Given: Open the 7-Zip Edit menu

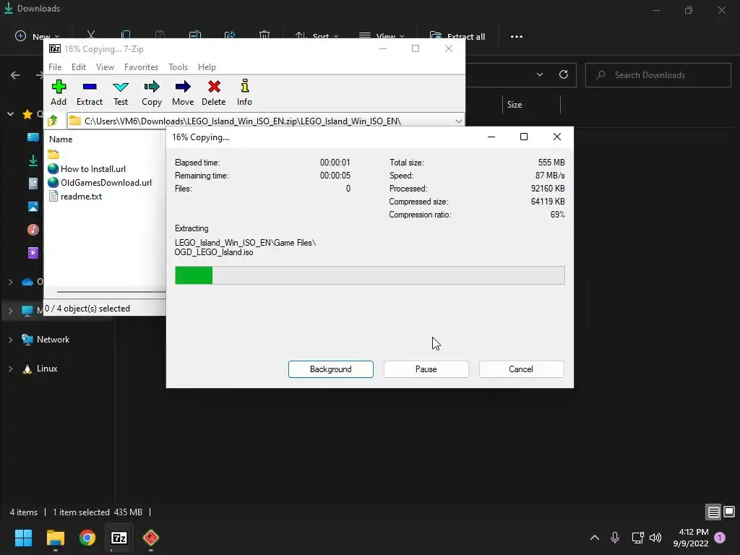Looking at the screenshot, I should click(78, 67).
